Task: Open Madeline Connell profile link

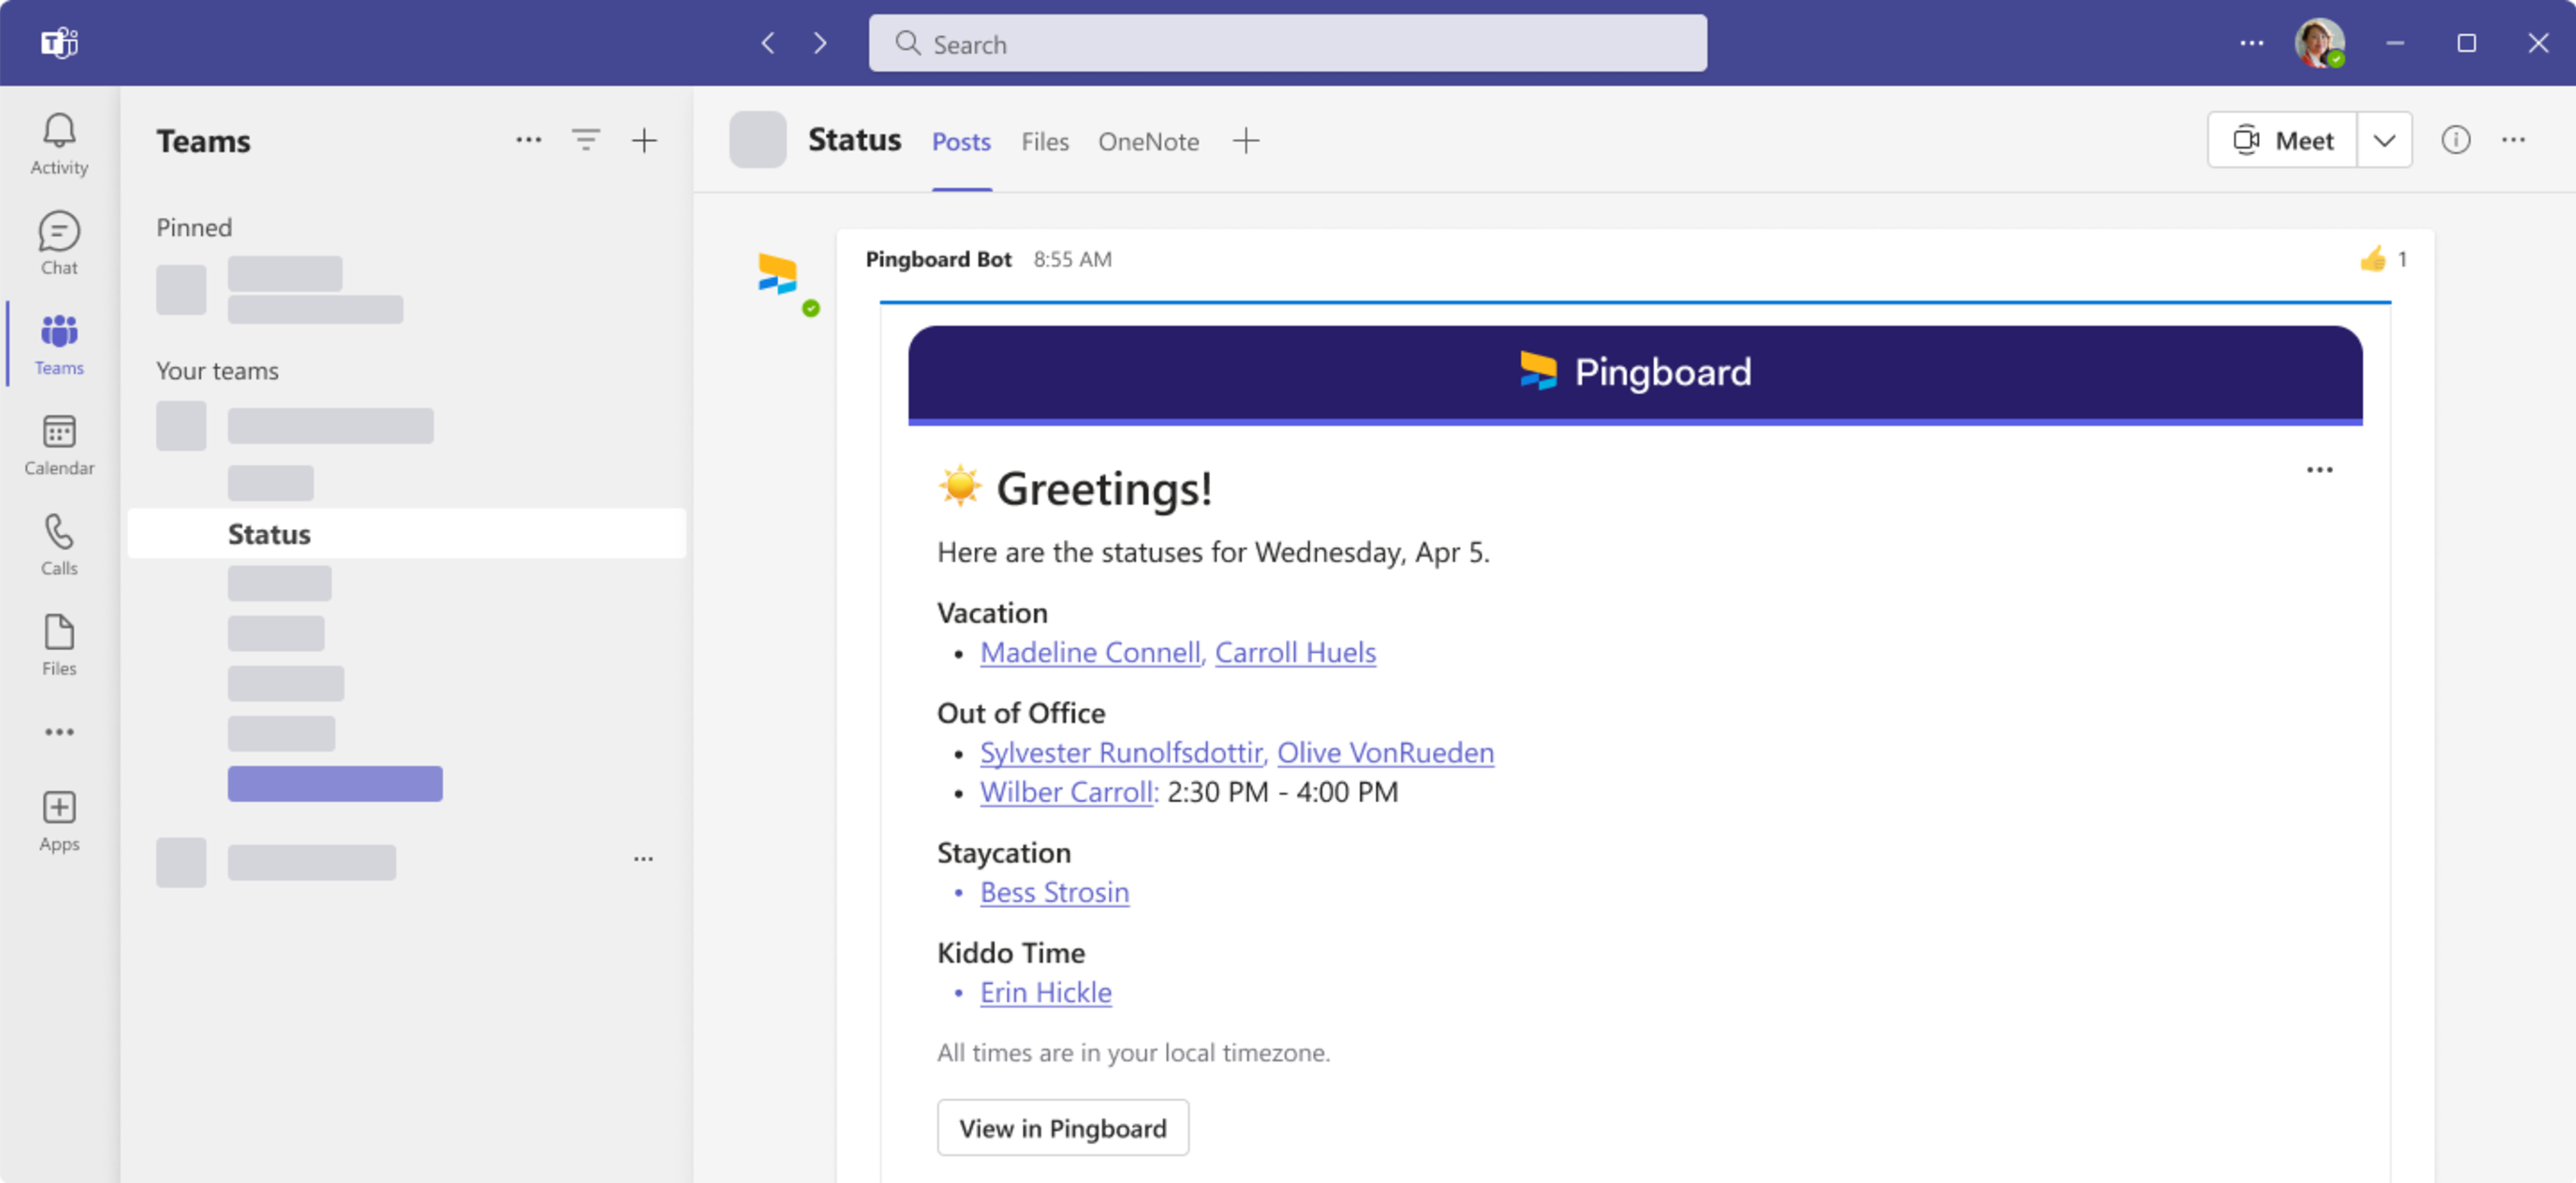Action: [x=1091, y=651]
